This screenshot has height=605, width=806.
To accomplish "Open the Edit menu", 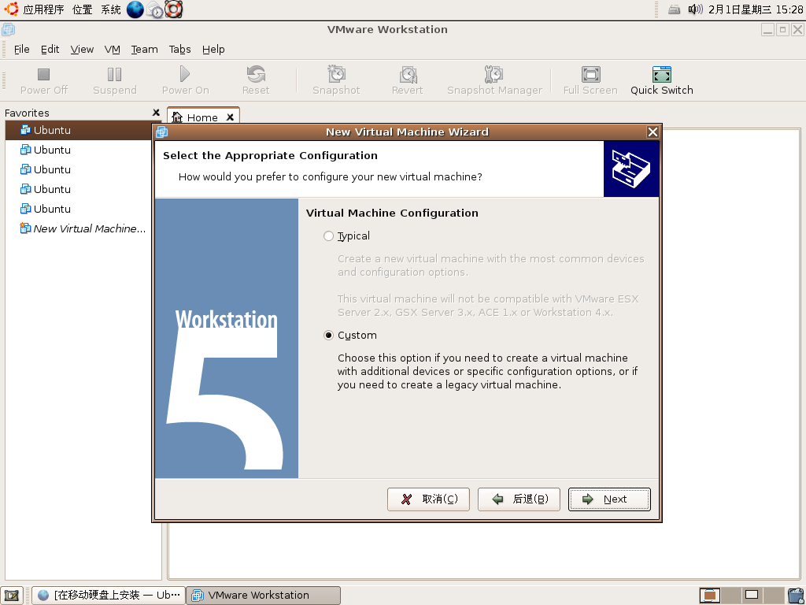I will [x=50, y=50].
